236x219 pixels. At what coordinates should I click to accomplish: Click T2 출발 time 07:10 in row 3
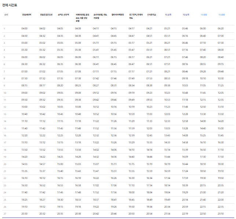point(203,43)
